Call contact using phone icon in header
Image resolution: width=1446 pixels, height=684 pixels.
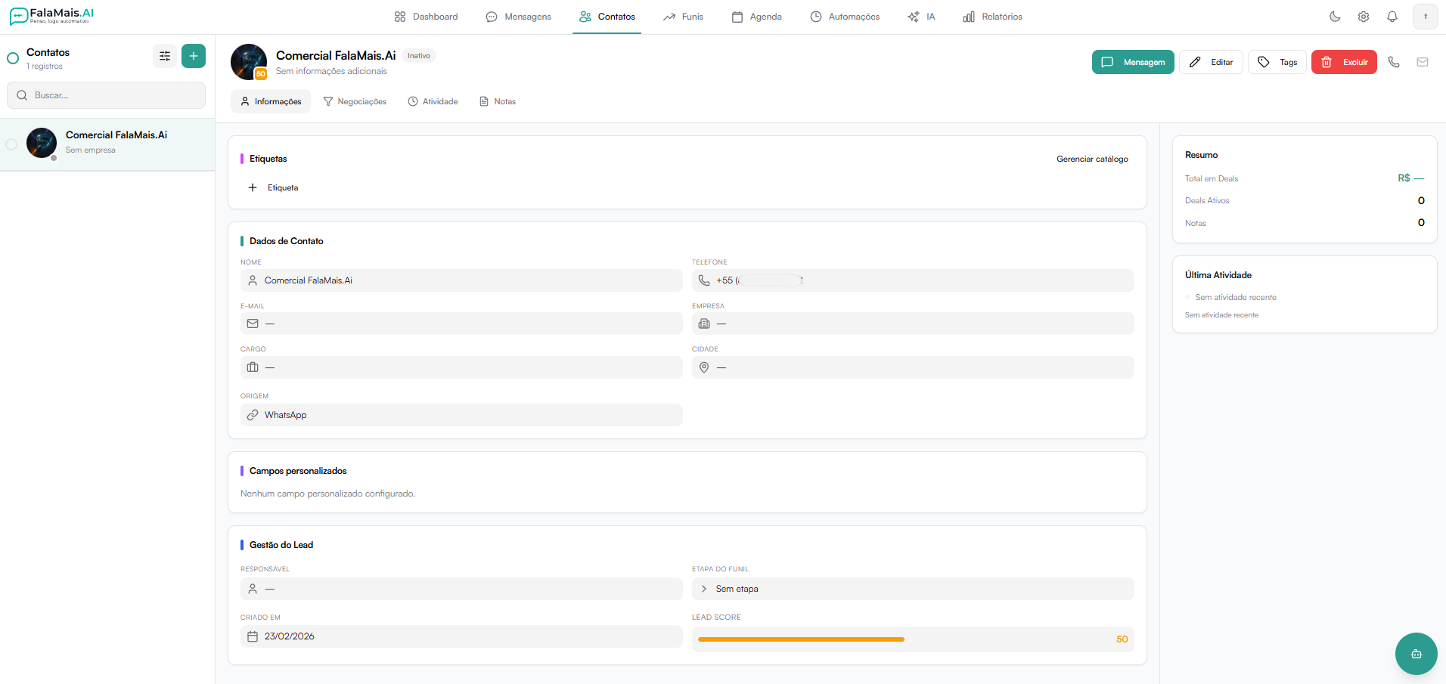tap(1394, 62)
